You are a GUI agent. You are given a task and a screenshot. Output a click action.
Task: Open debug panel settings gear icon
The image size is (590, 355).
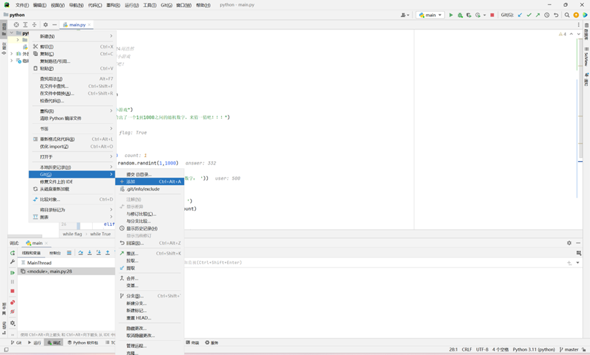(569, 243)
